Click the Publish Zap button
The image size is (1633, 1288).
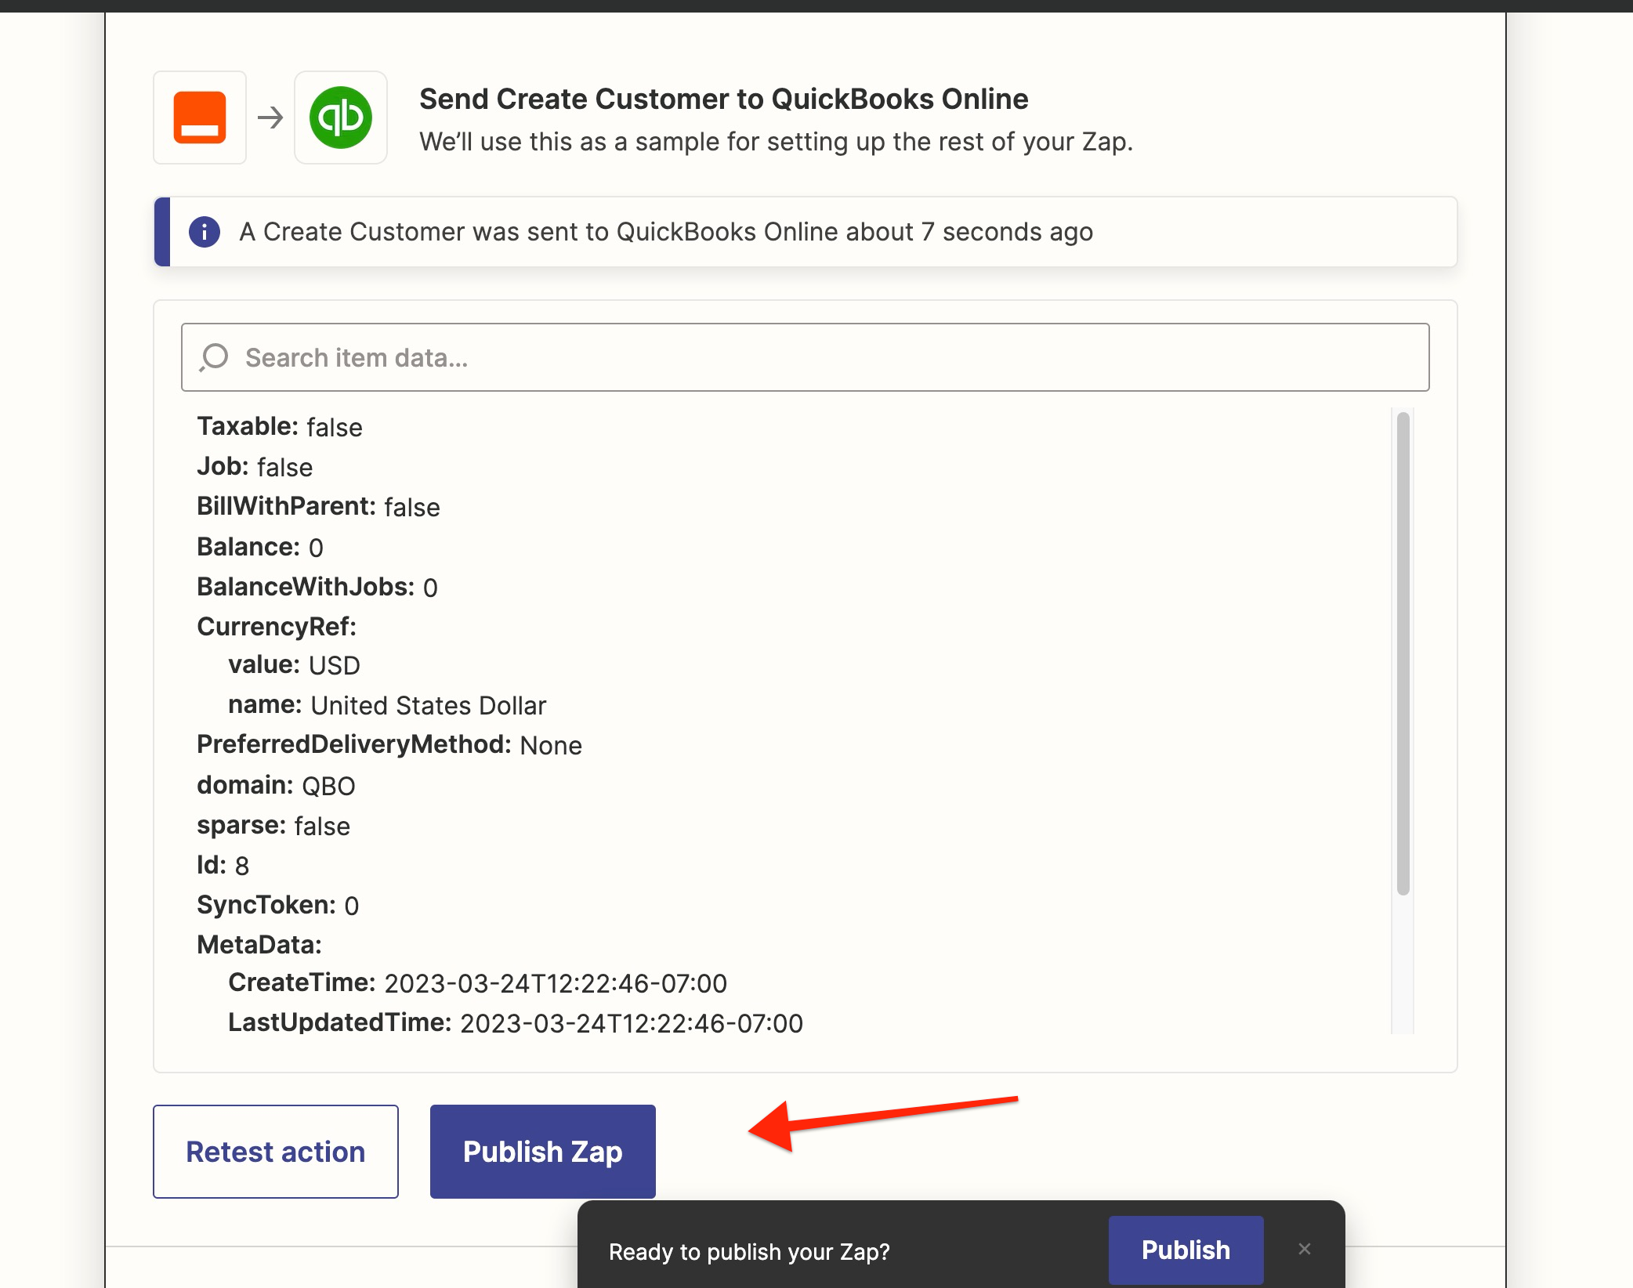[x=543, y=1152]
